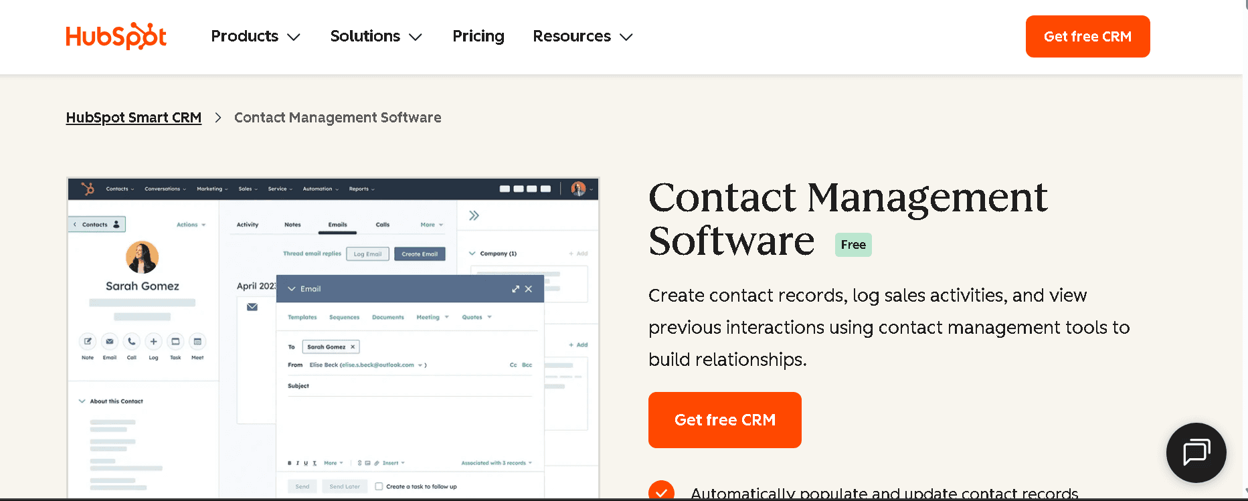This screenshot has height=501, width=1248.
Task: Click the Sequences link in composer
Action: (x=344, y=317)
